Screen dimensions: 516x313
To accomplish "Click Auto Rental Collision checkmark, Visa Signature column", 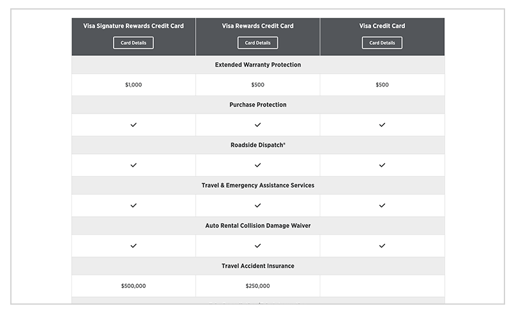I will 133,246.
